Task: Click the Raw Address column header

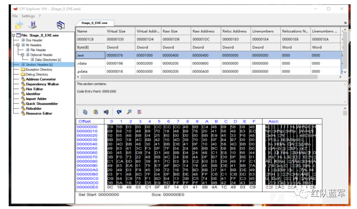Action: tap(206, 31)
